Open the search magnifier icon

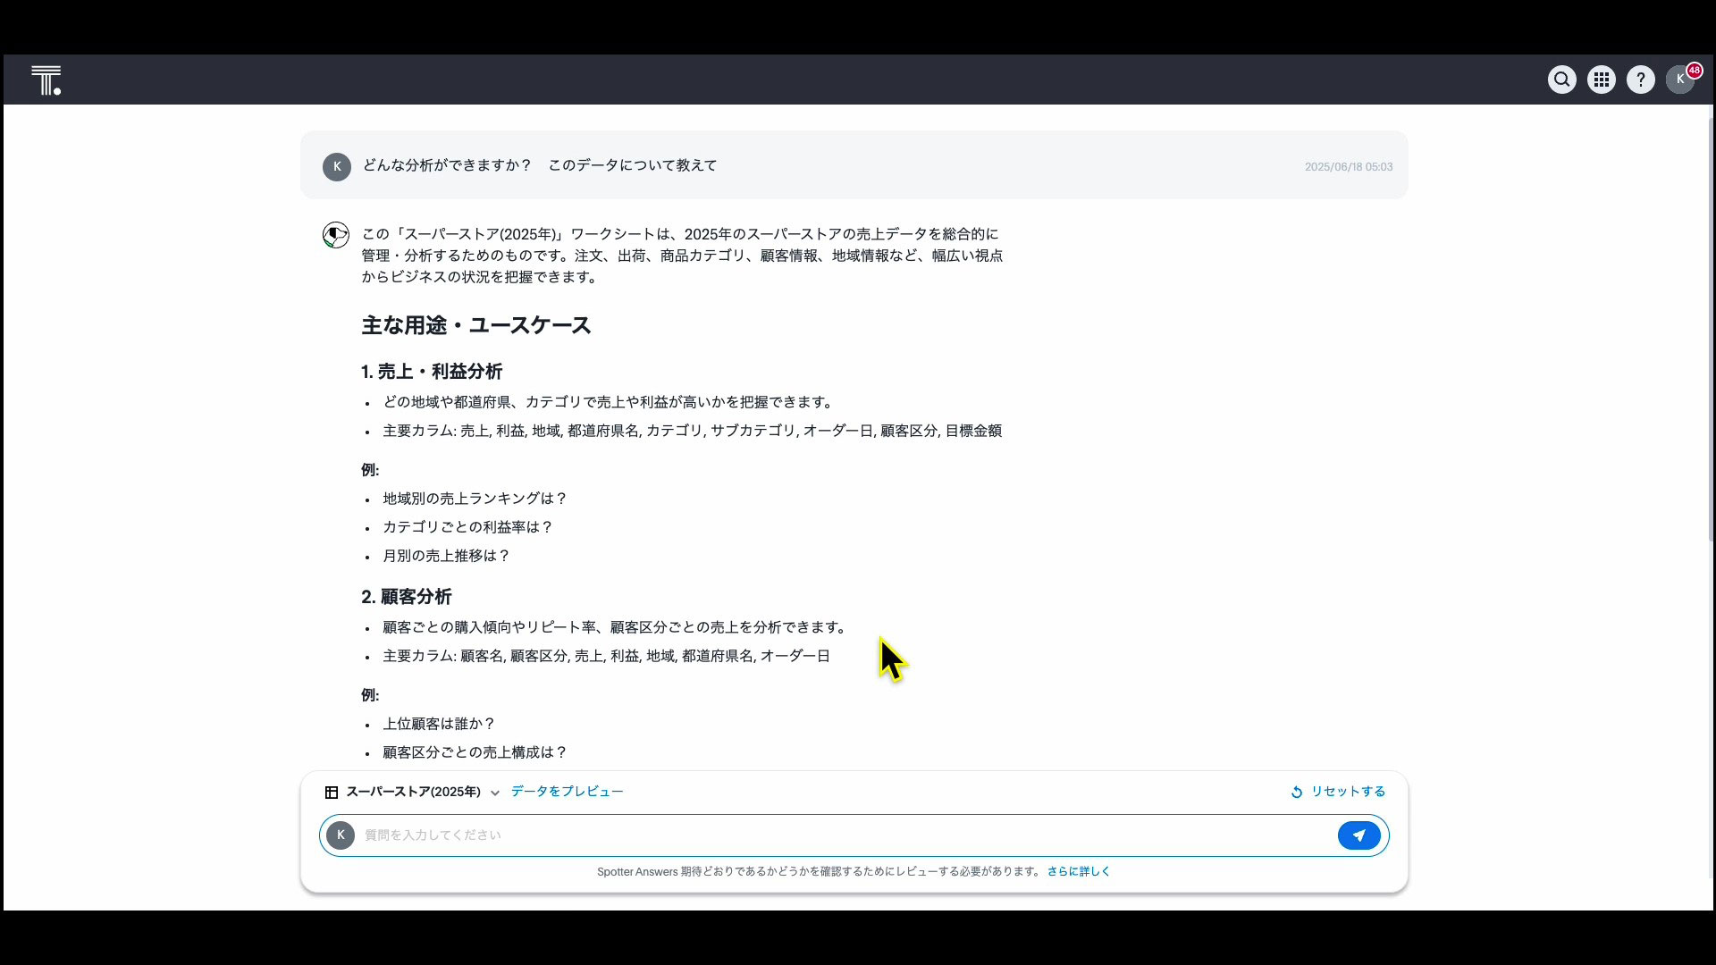pyautogui.click(x=1561, y=80)
